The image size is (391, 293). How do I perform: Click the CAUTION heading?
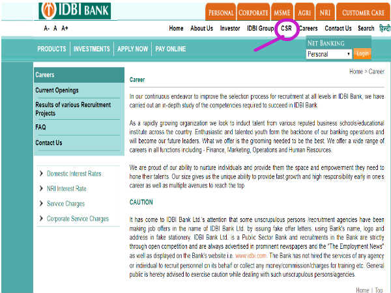(x=141, y=202)
